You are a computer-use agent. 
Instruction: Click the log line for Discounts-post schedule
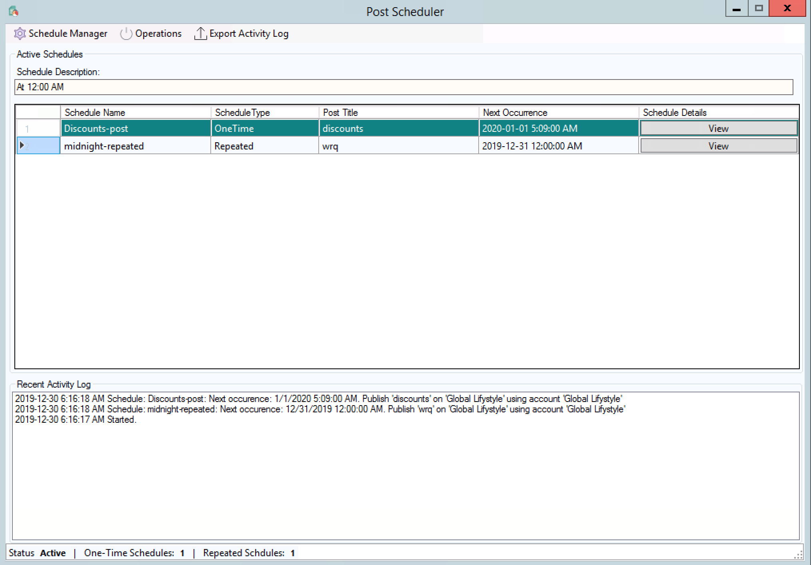(319, 399)
